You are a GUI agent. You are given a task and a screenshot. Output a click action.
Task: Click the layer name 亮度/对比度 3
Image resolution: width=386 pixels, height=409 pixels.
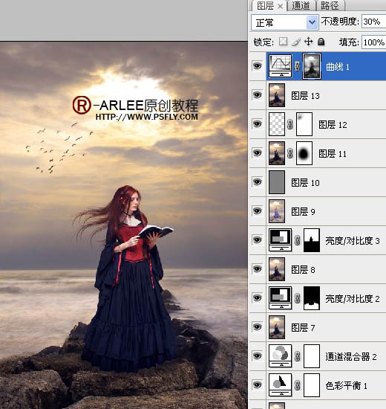coord(353,240)
